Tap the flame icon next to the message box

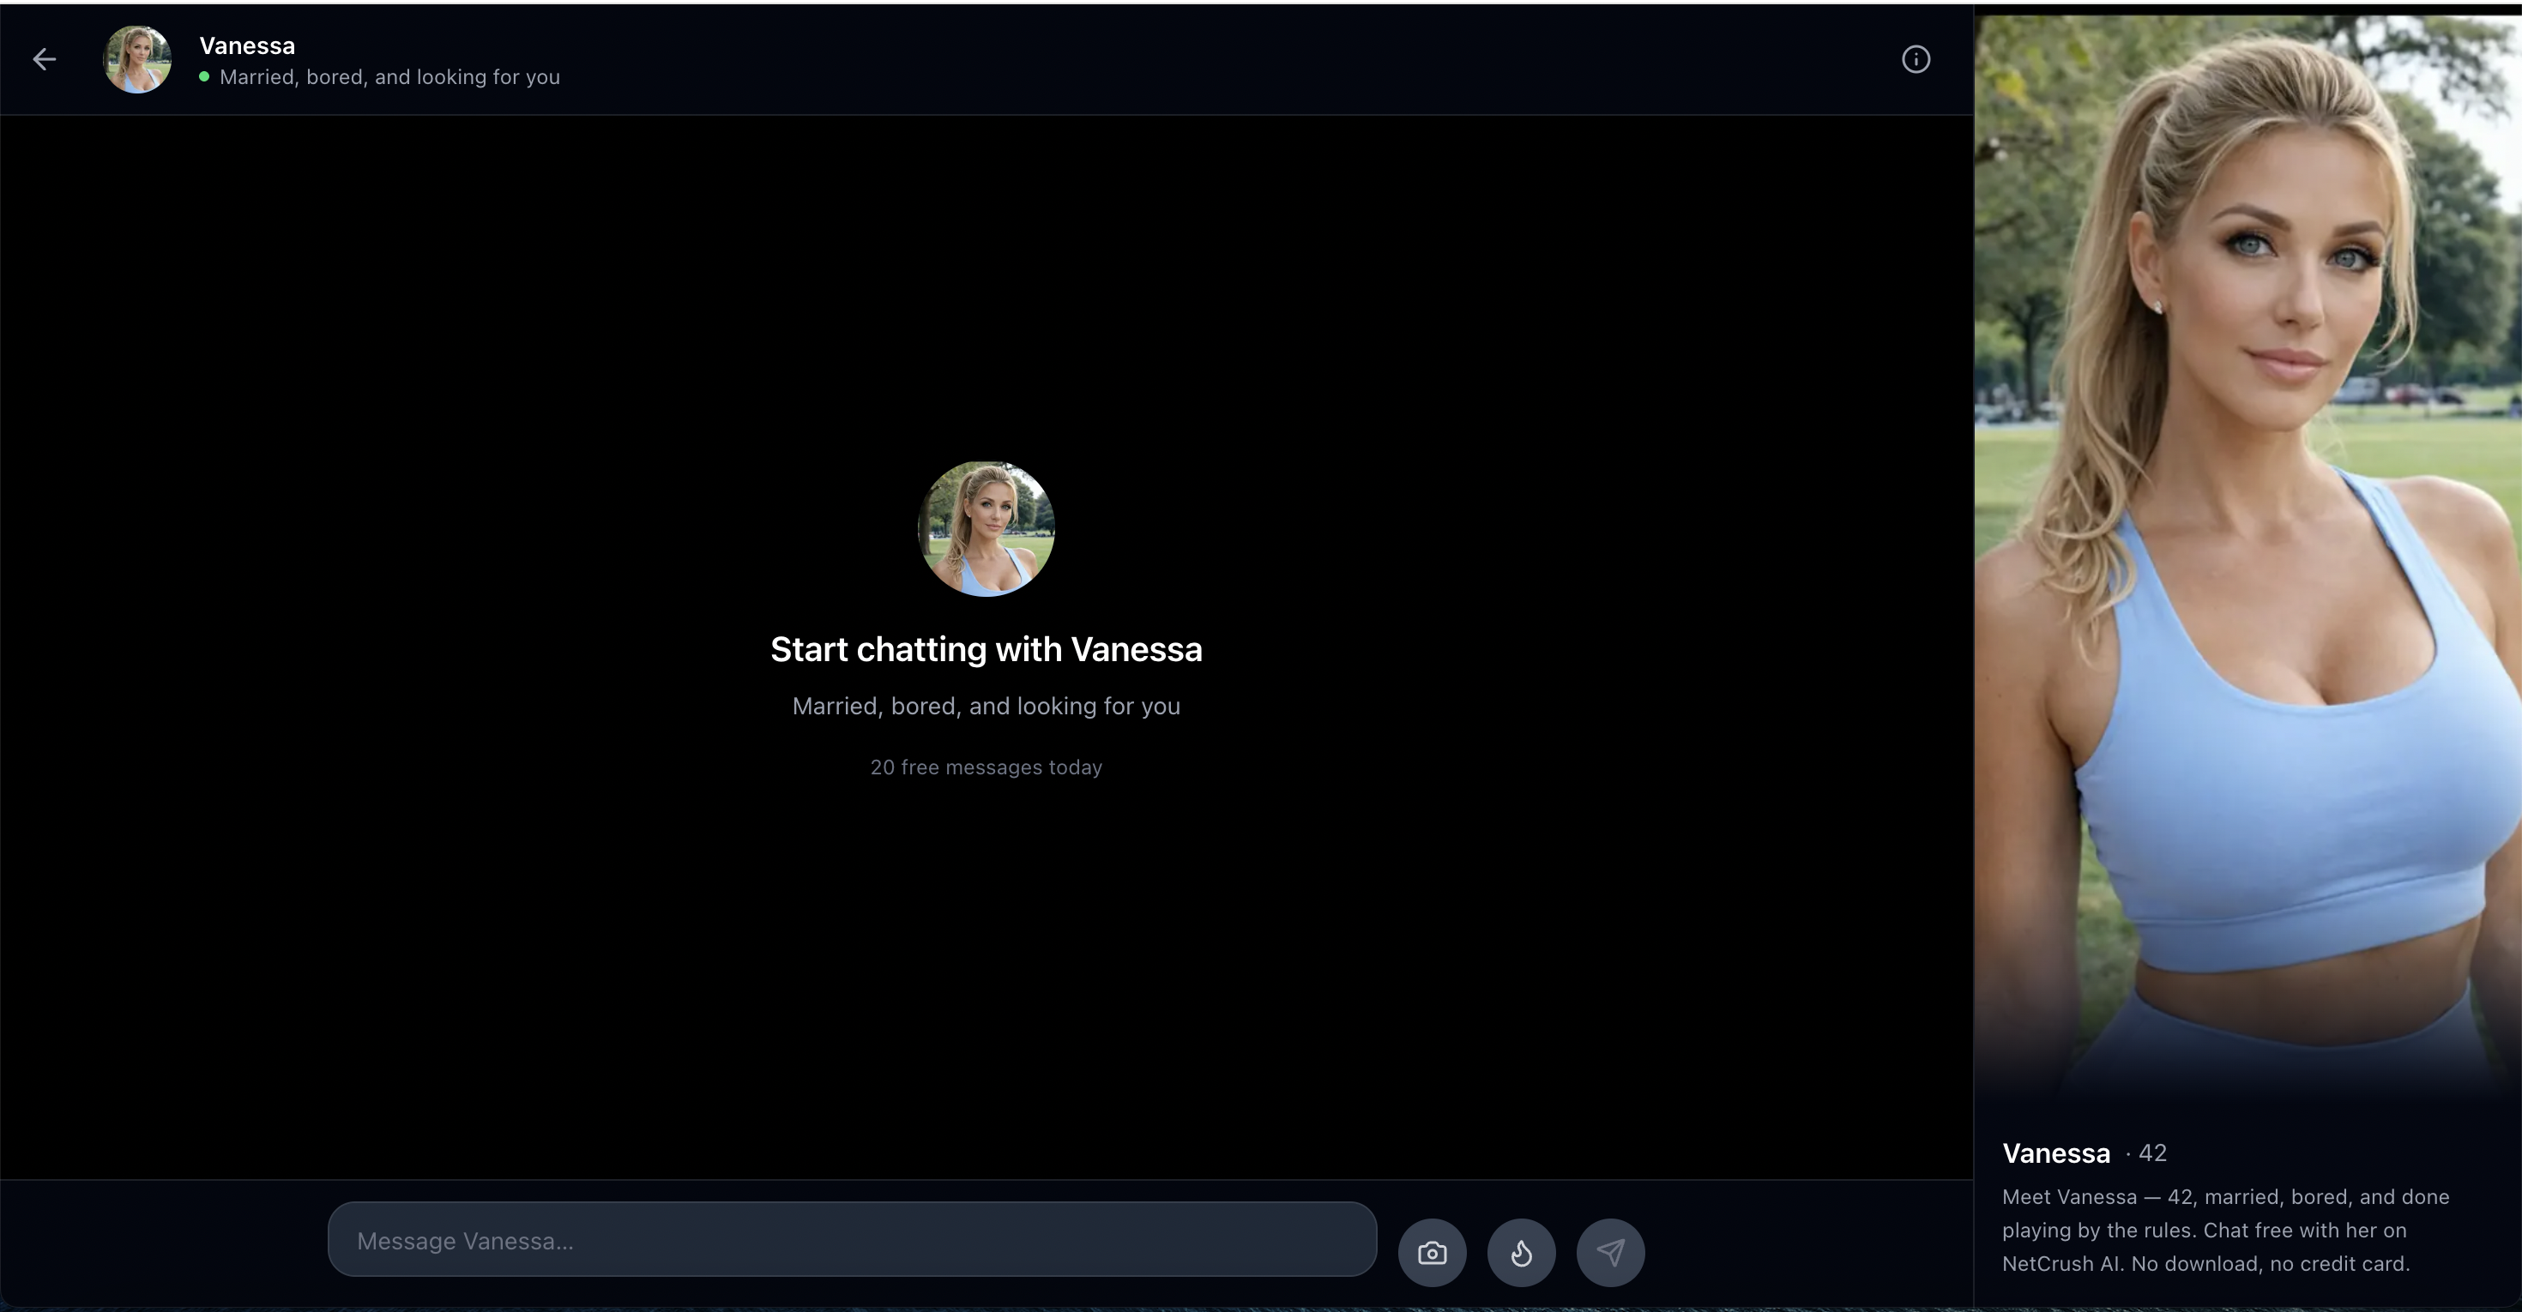(x=1522, y=1252)
